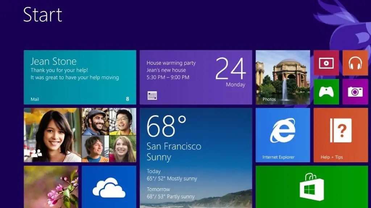Screen dimensions: 371x208
Task: Click the calendar grid icon
Action: pos(152,96)
